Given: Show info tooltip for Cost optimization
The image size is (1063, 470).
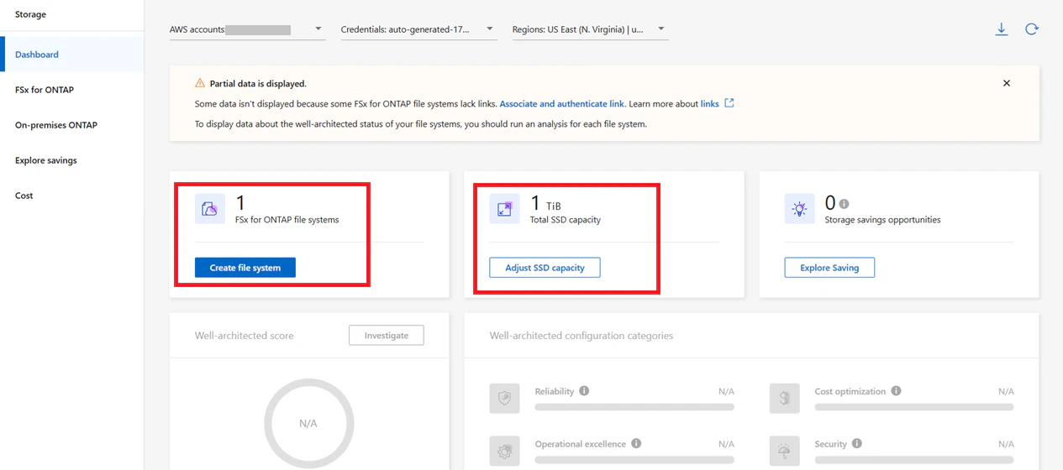Looking at the screenshot, I should (x=896, y=391).
